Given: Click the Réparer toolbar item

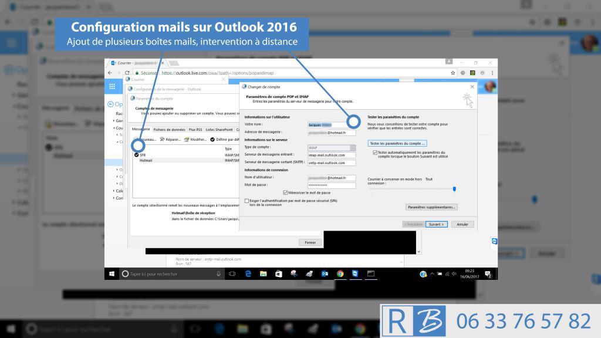Looking at the screenshot, I should pos(170,140).
